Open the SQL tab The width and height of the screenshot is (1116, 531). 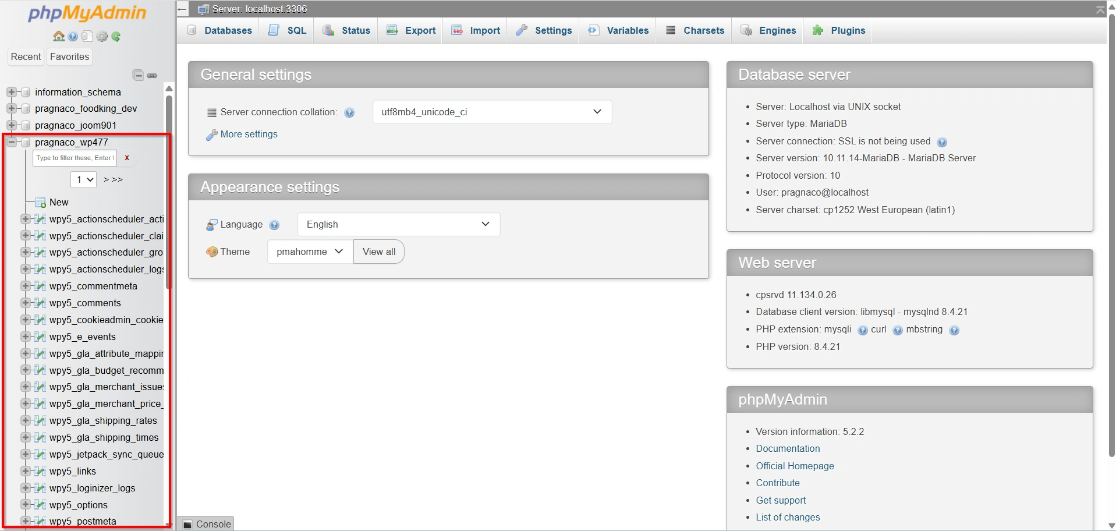coord(288,30)
